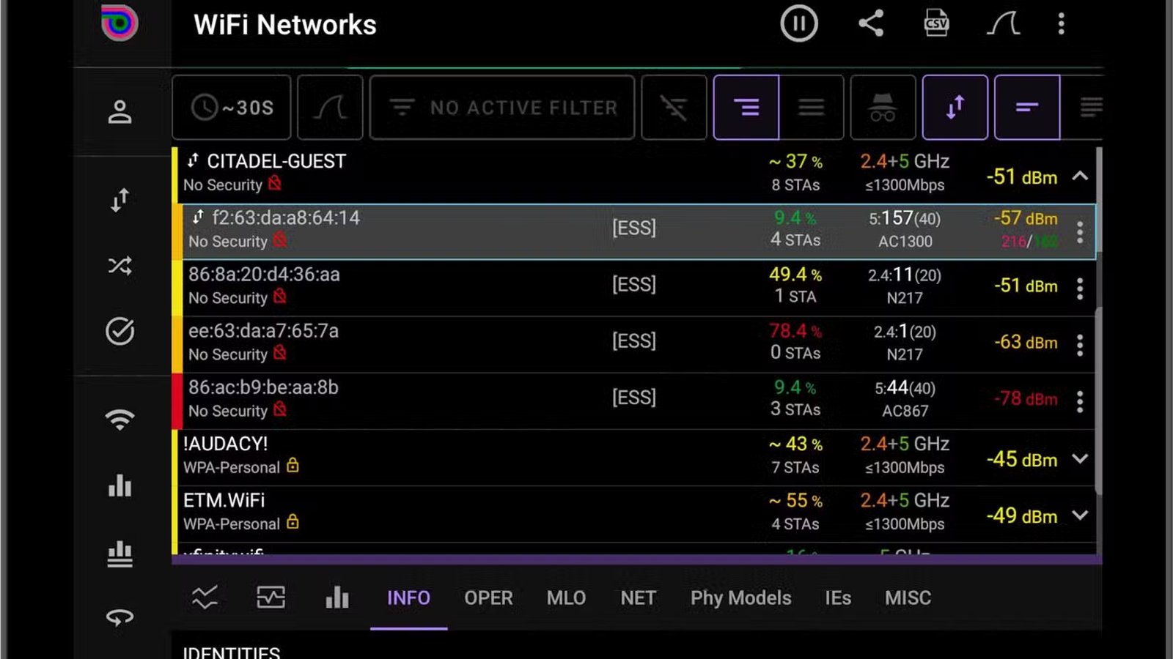Open the user profile sidebar icon
Viewport: 1173px width, 659px height.
click(119, 112)
